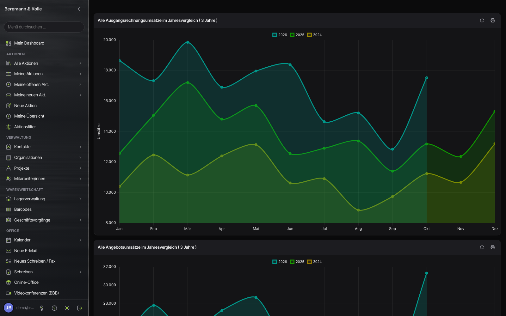506x316 pixels.
Task: Focus the Menü durchsuchen search field
Action: (44, 27)
